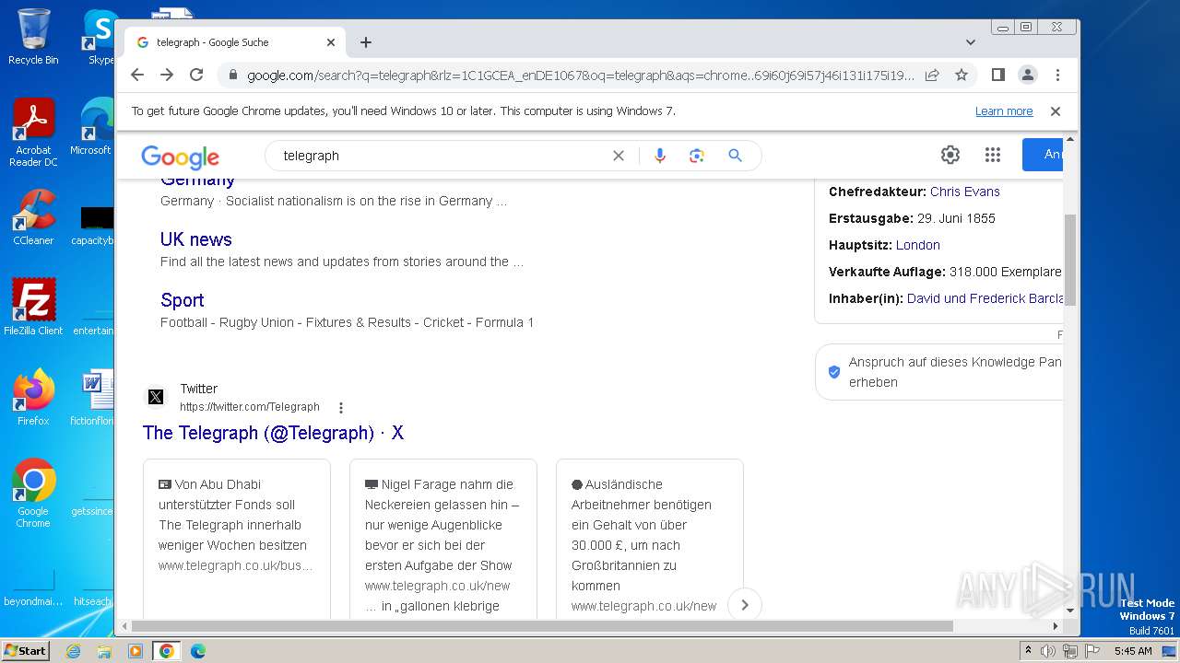Viewport: 1180px width, 663px height.
Task: Click the Google logo
Action: tap(180, 157)
